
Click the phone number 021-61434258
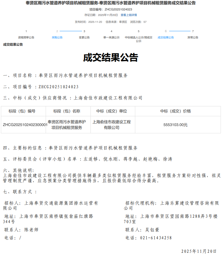(x=156, y=238)
